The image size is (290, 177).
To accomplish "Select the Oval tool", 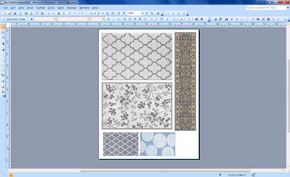I will pos(3,65).
